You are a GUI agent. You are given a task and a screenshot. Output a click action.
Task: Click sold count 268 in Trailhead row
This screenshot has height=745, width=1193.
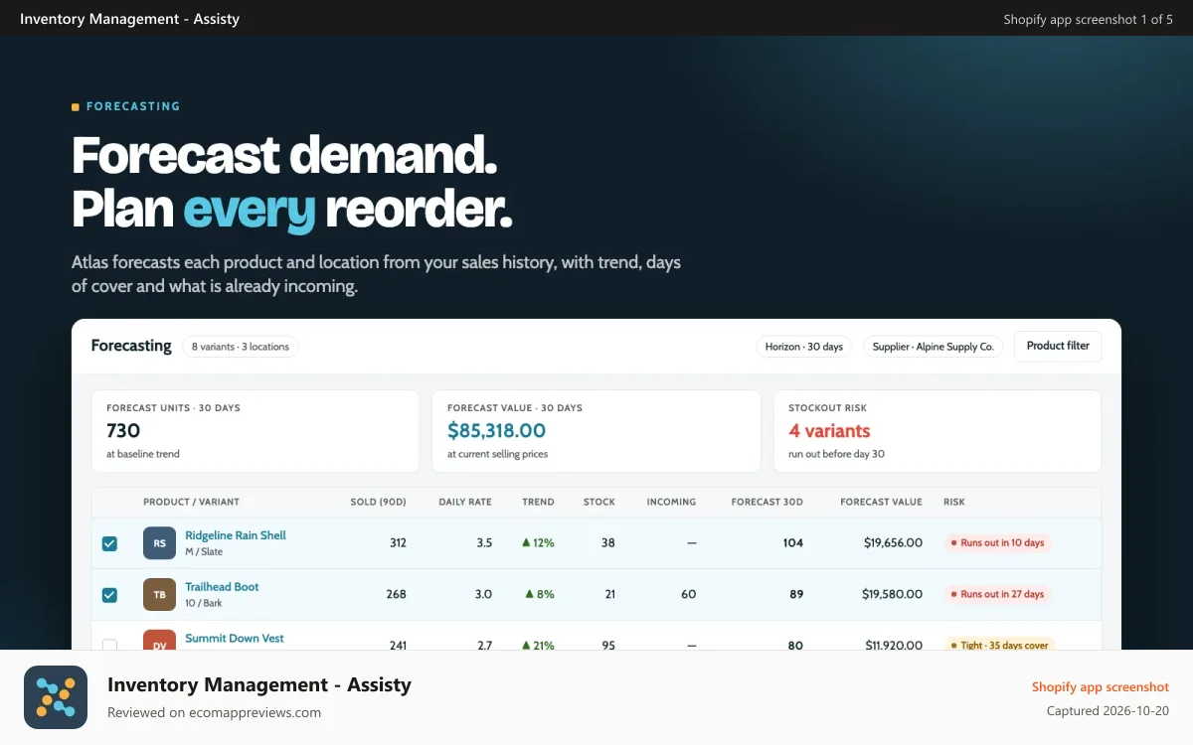(397, 595)
